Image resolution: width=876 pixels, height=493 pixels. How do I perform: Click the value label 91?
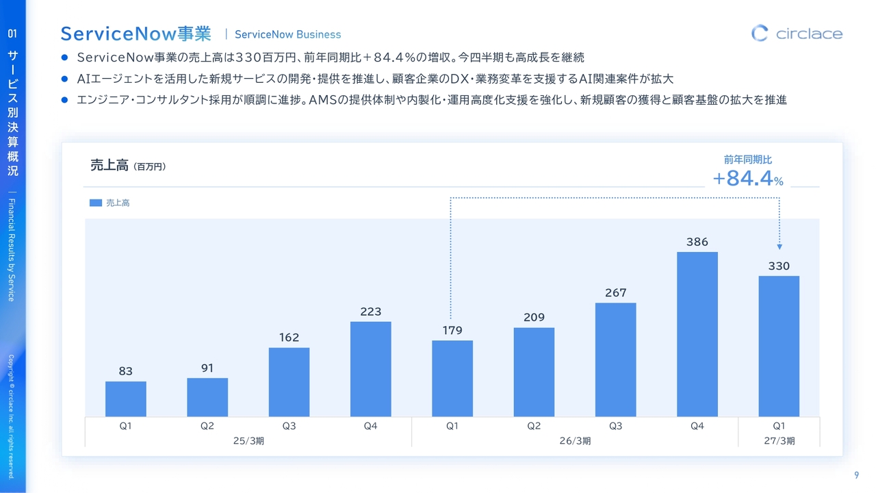(207, 368)
